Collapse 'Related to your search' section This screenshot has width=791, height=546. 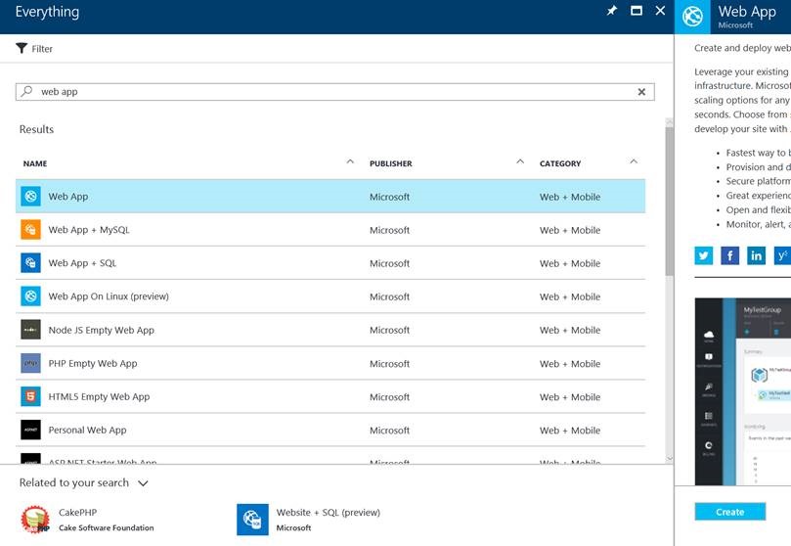tap(144, 483)
